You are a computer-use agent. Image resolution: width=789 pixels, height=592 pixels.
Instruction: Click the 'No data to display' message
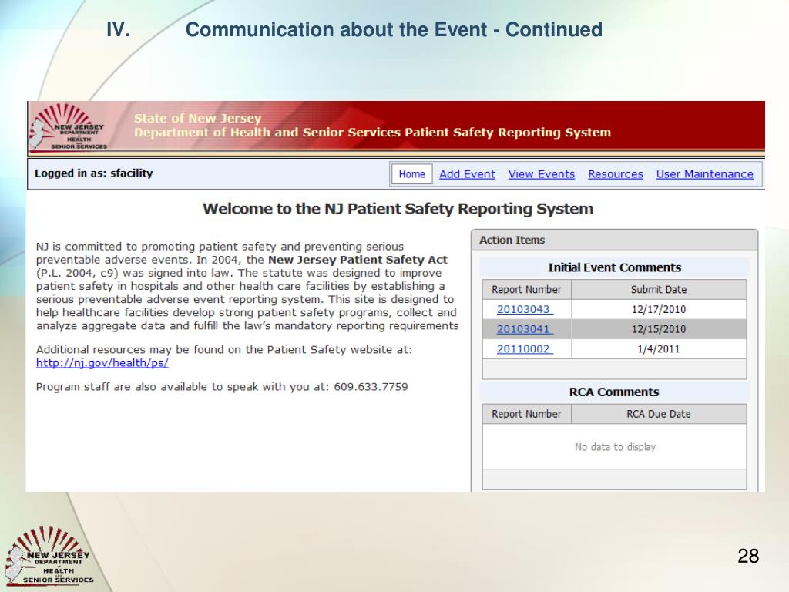[x=615, y=447]
